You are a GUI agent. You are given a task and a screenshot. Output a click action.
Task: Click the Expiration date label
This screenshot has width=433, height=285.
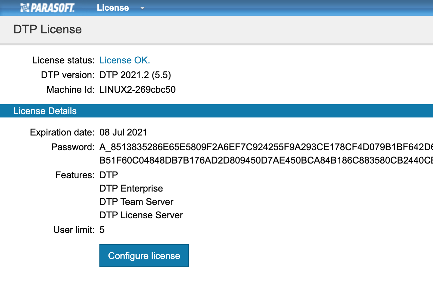(62, 132)
